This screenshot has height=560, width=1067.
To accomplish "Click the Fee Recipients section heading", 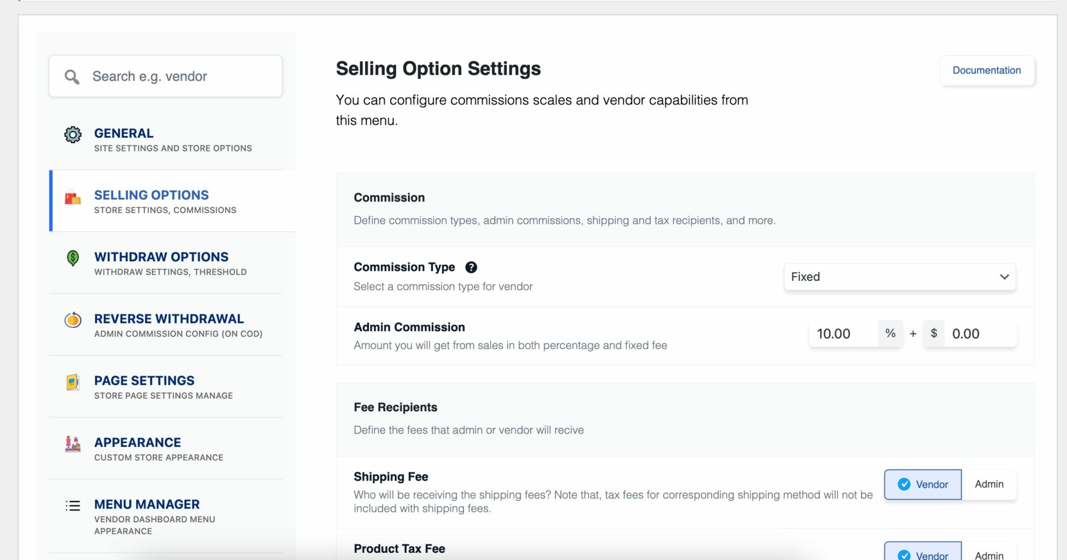I will [396, 407].
